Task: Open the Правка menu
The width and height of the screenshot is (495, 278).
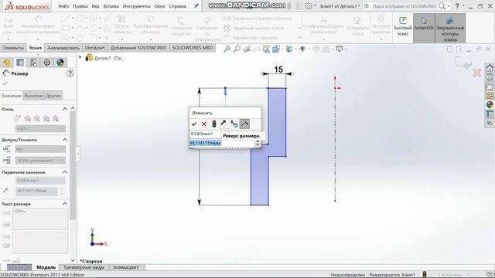Action: [x=80, y=6]
